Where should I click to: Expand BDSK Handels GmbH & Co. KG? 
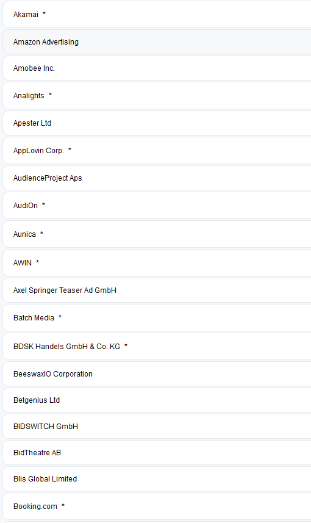(157, 347)
